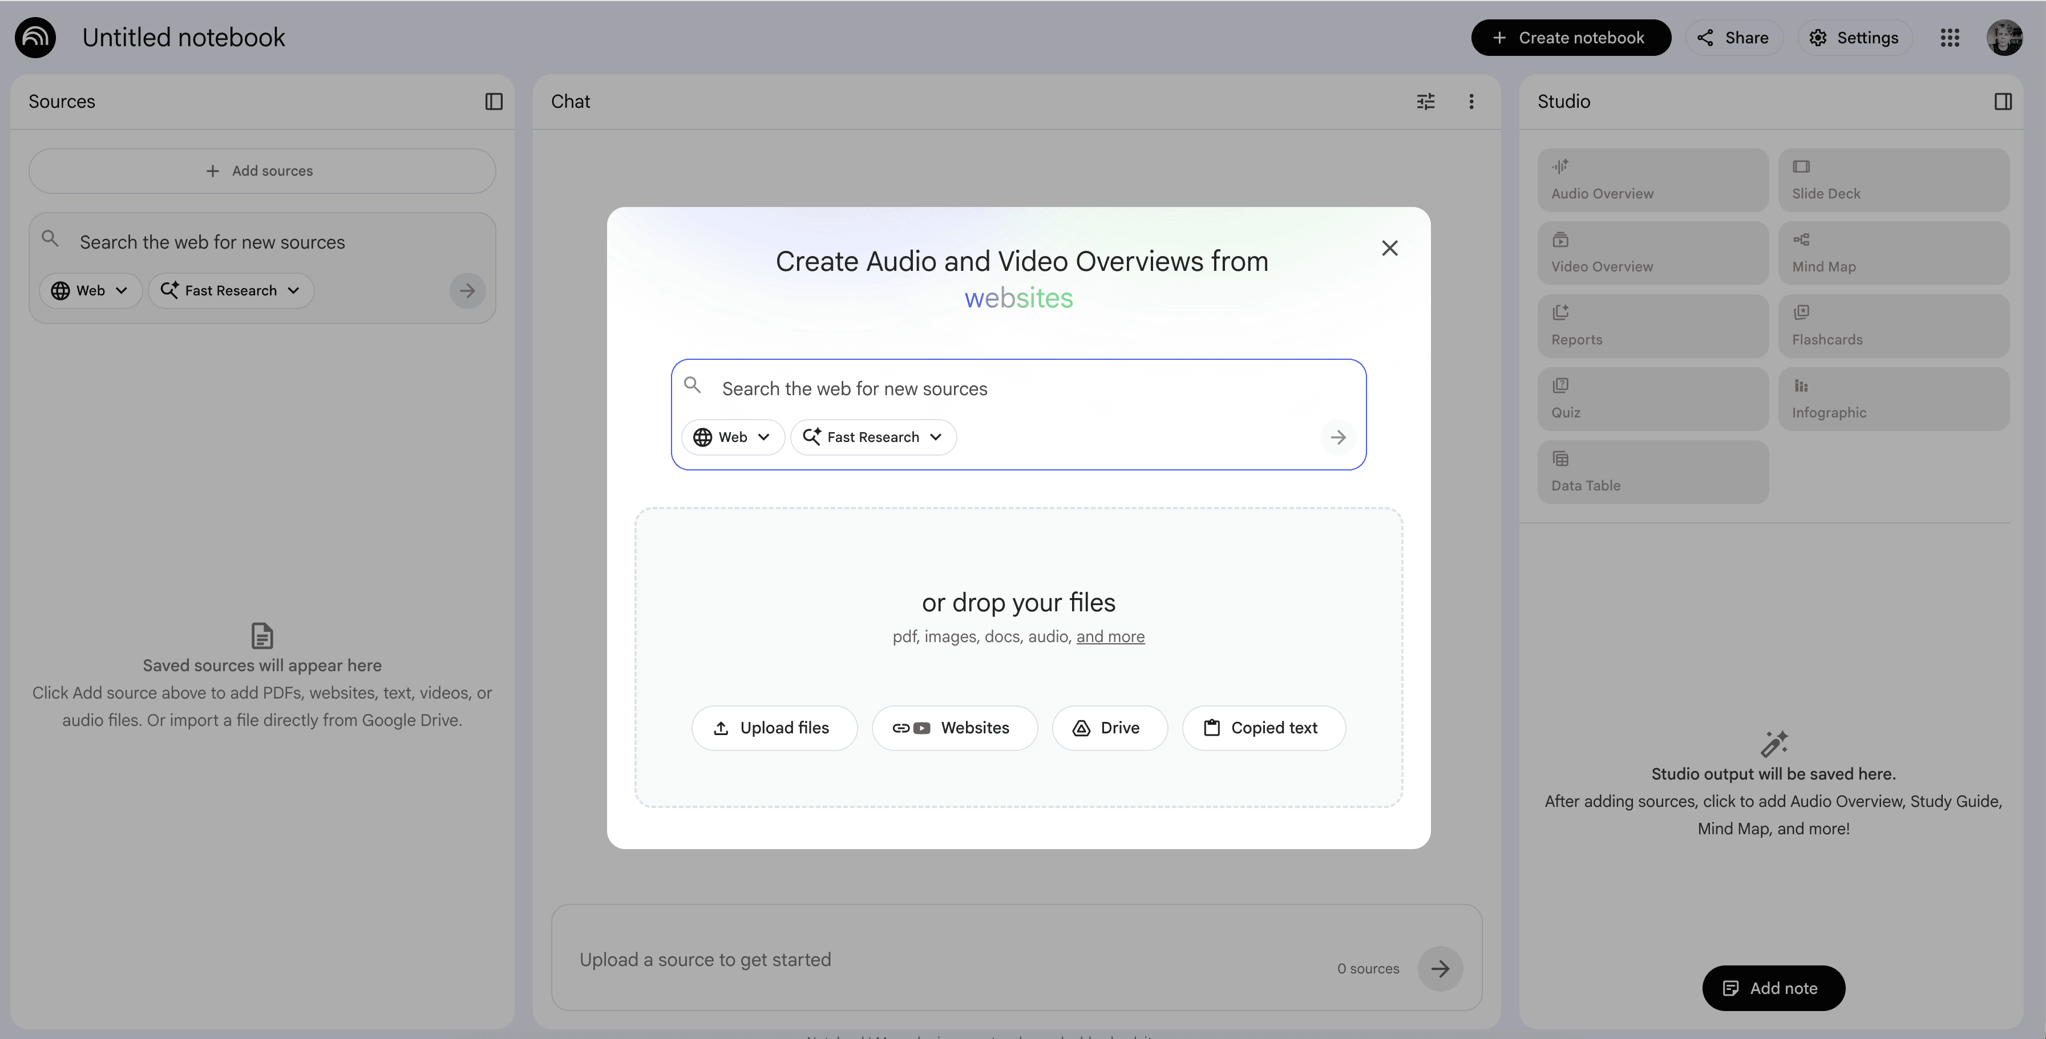Open chat configuration sliders icon
Image resolution: width=2046 pixels, height=1039 pixels.
point(1426,102)
